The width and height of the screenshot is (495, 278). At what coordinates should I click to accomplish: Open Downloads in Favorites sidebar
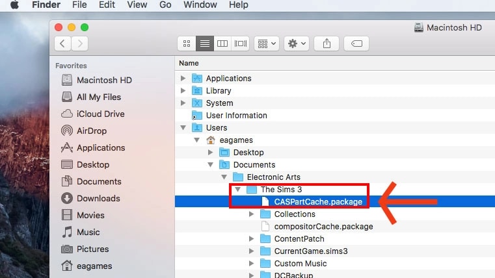click(x=98, y=198)
